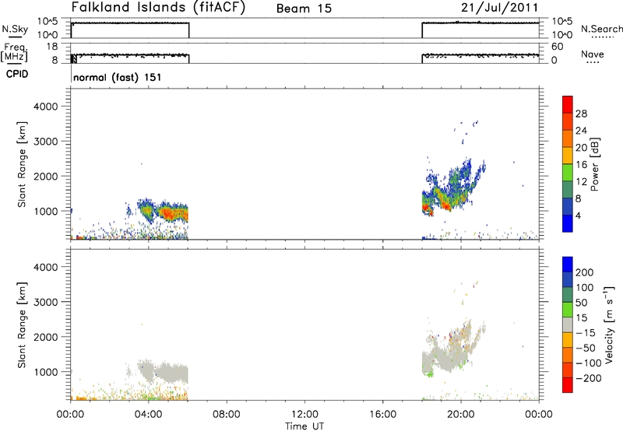This screenshot has height=431, width=623.
Task: Click the 'Power [dB]' colorbar label
Action: pyautogui.click(x=594, y=164)
